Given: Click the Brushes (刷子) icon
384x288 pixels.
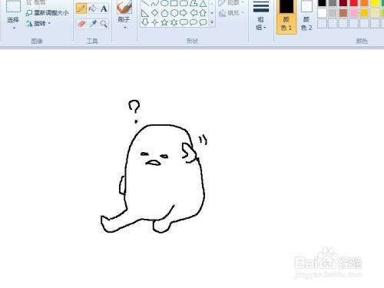Looking at the screenshot, I should [x=124, y=7].
